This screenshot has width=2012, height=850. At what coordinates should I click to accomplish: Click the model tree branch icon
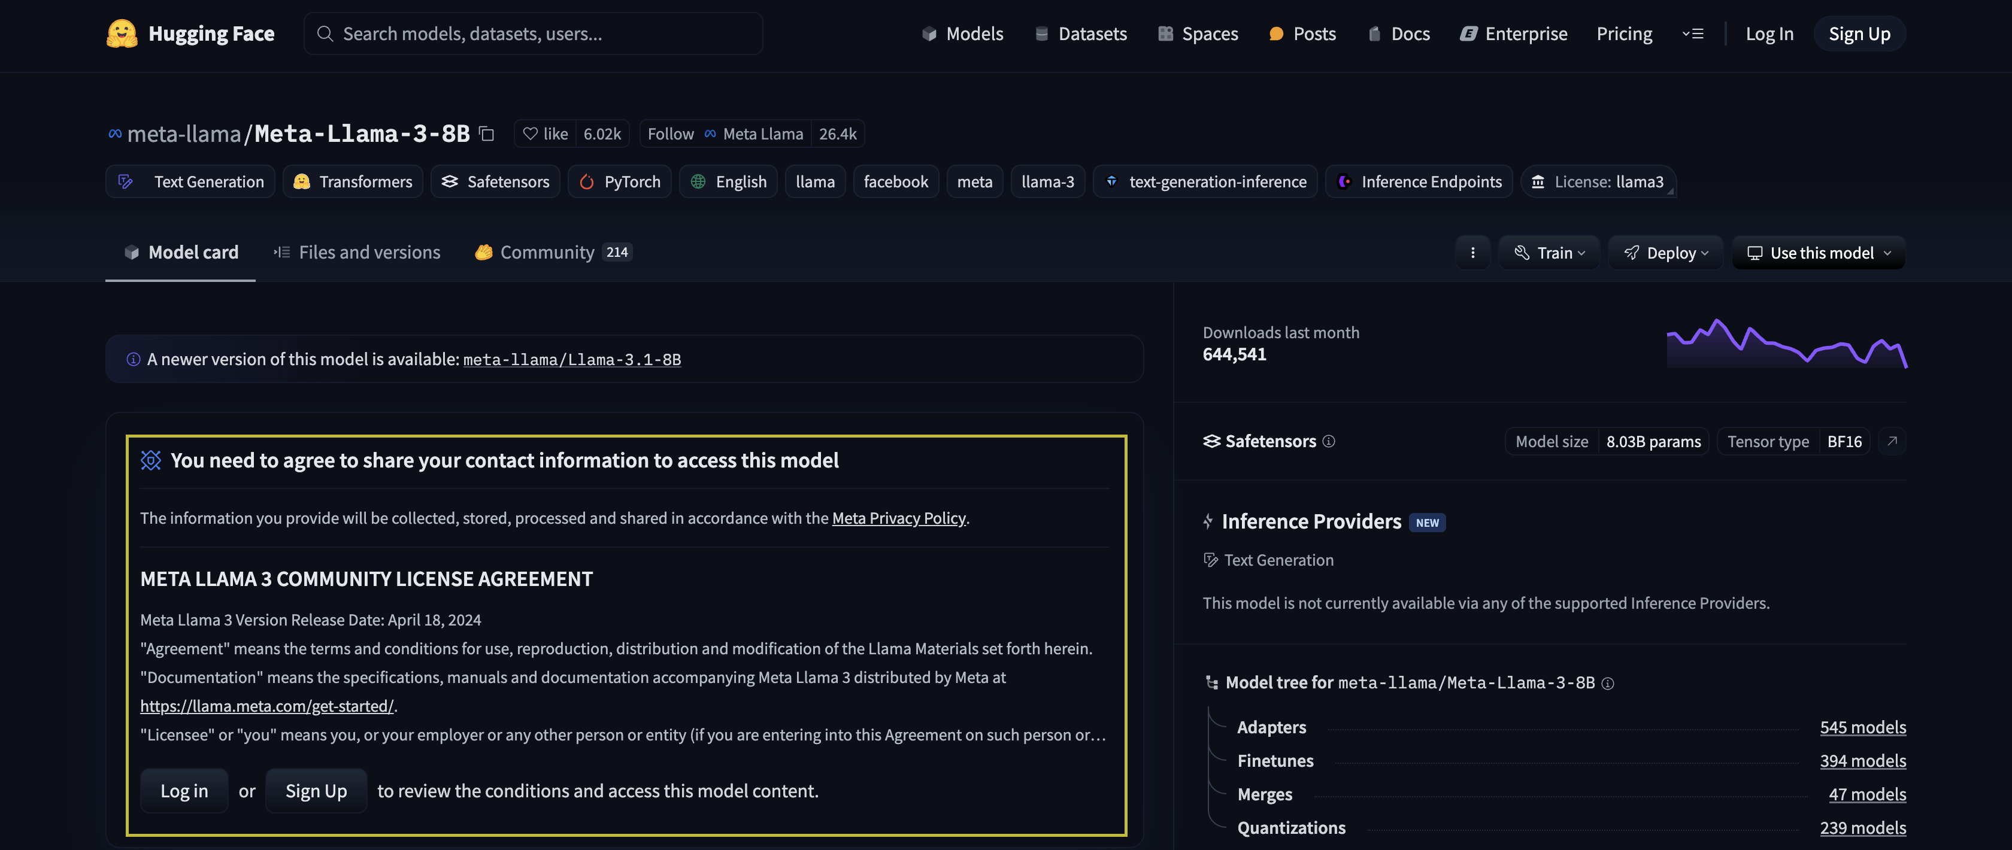click(1211, 683)
